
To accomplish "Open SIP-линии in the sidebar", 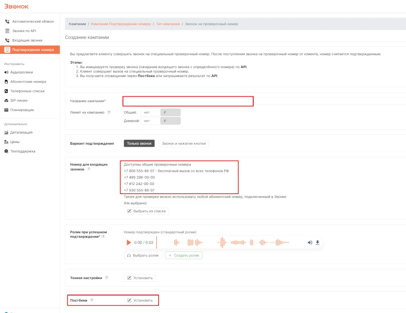I will point(19,100).
